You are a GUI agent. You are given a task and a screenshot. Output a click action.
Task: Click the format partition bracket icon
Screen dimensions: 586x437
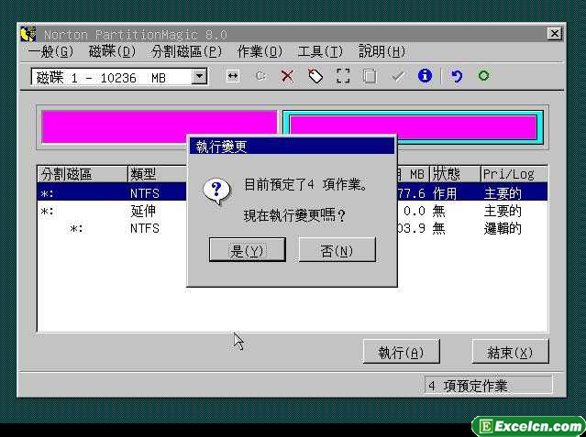(x=343, y=76)
